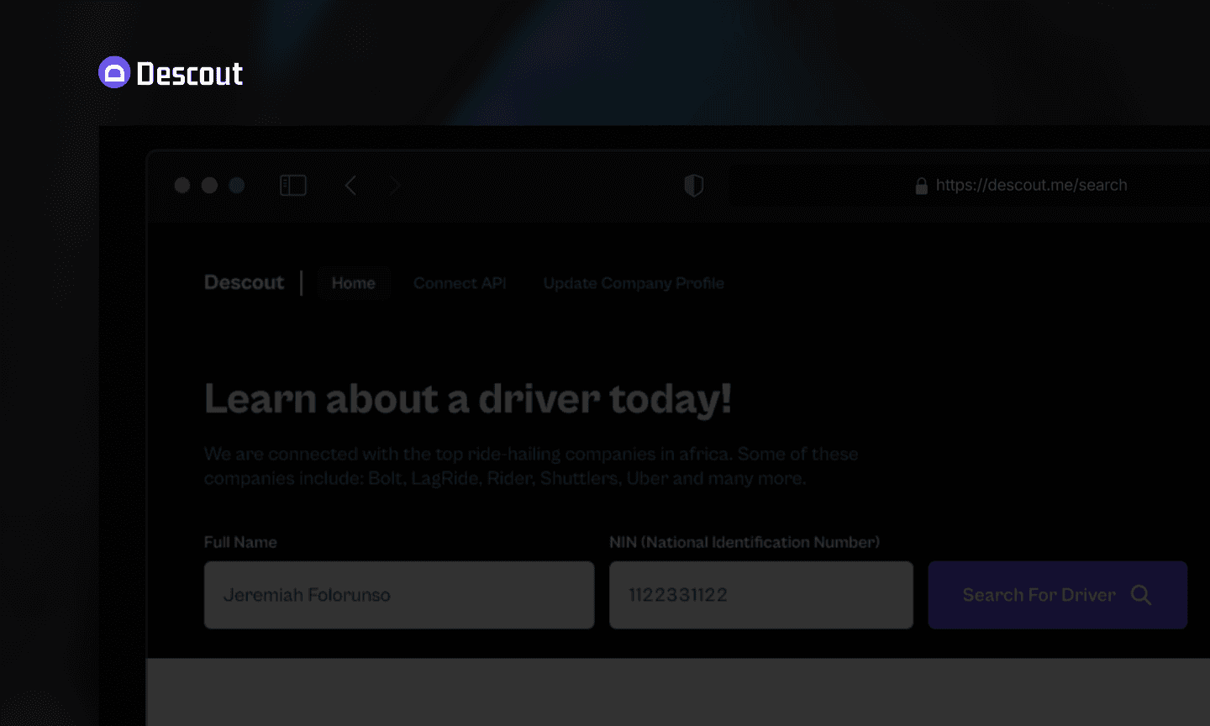The width and height of the screenshot is (1210, 726).
Task: Toggle the browser sidebar panel icon
Action: (x=293, y=185)
